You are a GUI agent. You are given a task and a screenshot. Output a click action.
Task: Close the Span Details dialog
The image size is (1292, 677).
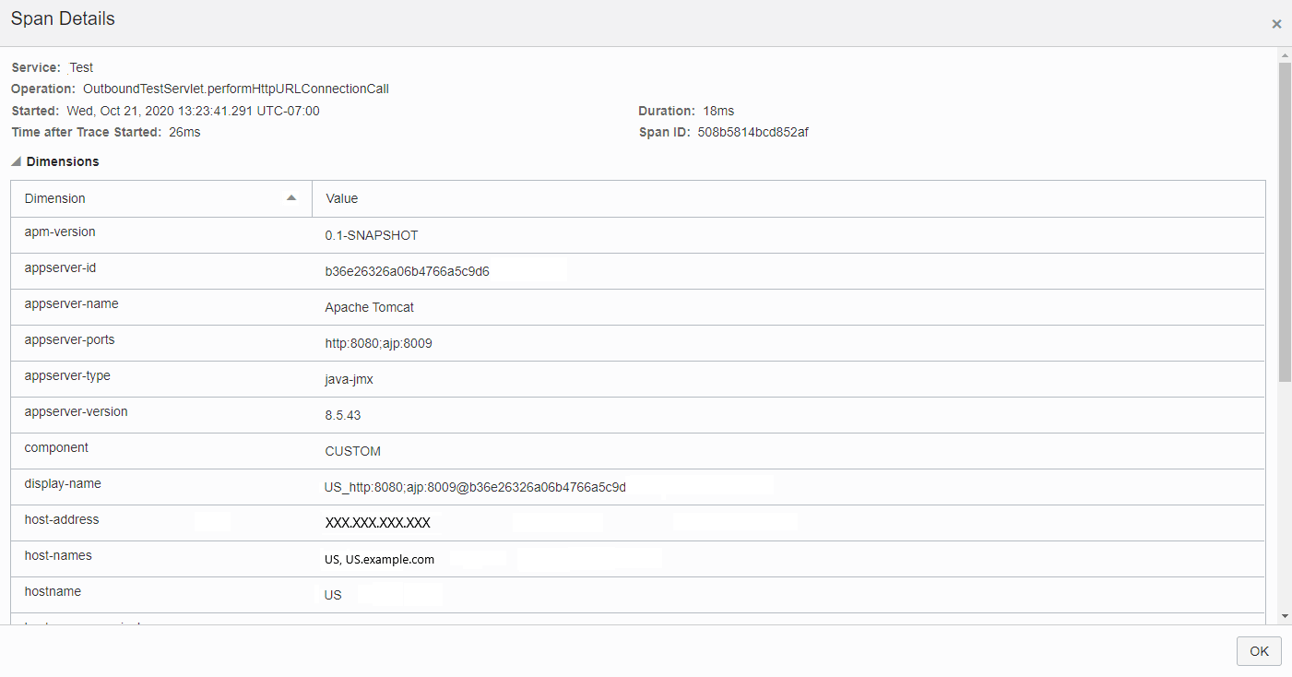click(x=1276, y=24)
